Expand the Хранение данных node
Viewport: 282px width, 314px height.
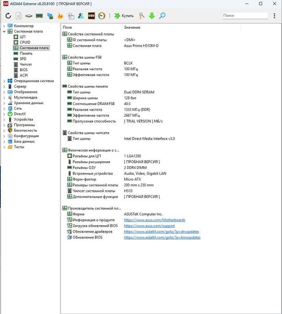coord(4,103)
